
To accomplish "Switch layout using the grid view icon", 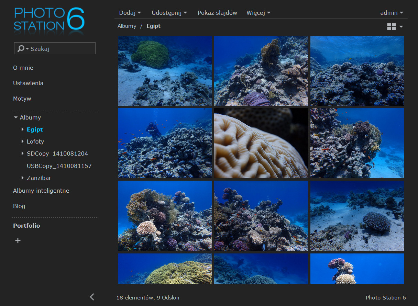I will 391,26.
